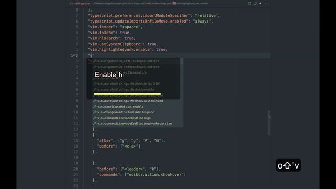Click relative line number 15
Image resolution: width=336 pixels, height=189 pixels.
point(76,141)
